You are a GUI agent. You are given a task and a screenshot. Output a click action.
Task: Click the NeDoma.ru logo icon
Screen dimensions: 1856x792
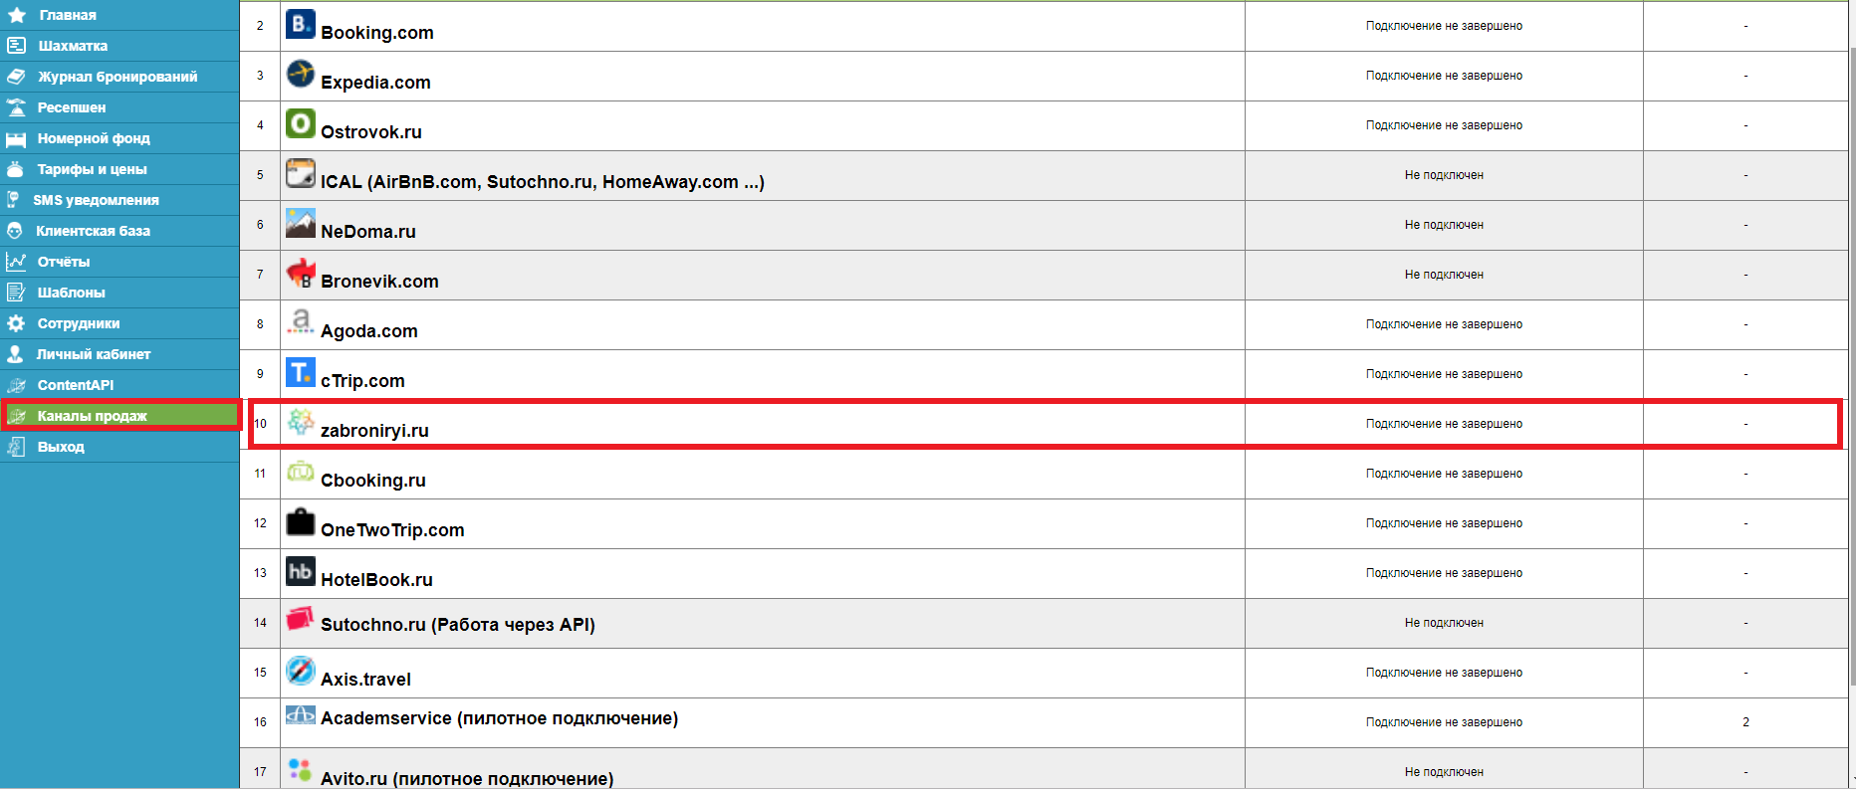pos(301,223)
